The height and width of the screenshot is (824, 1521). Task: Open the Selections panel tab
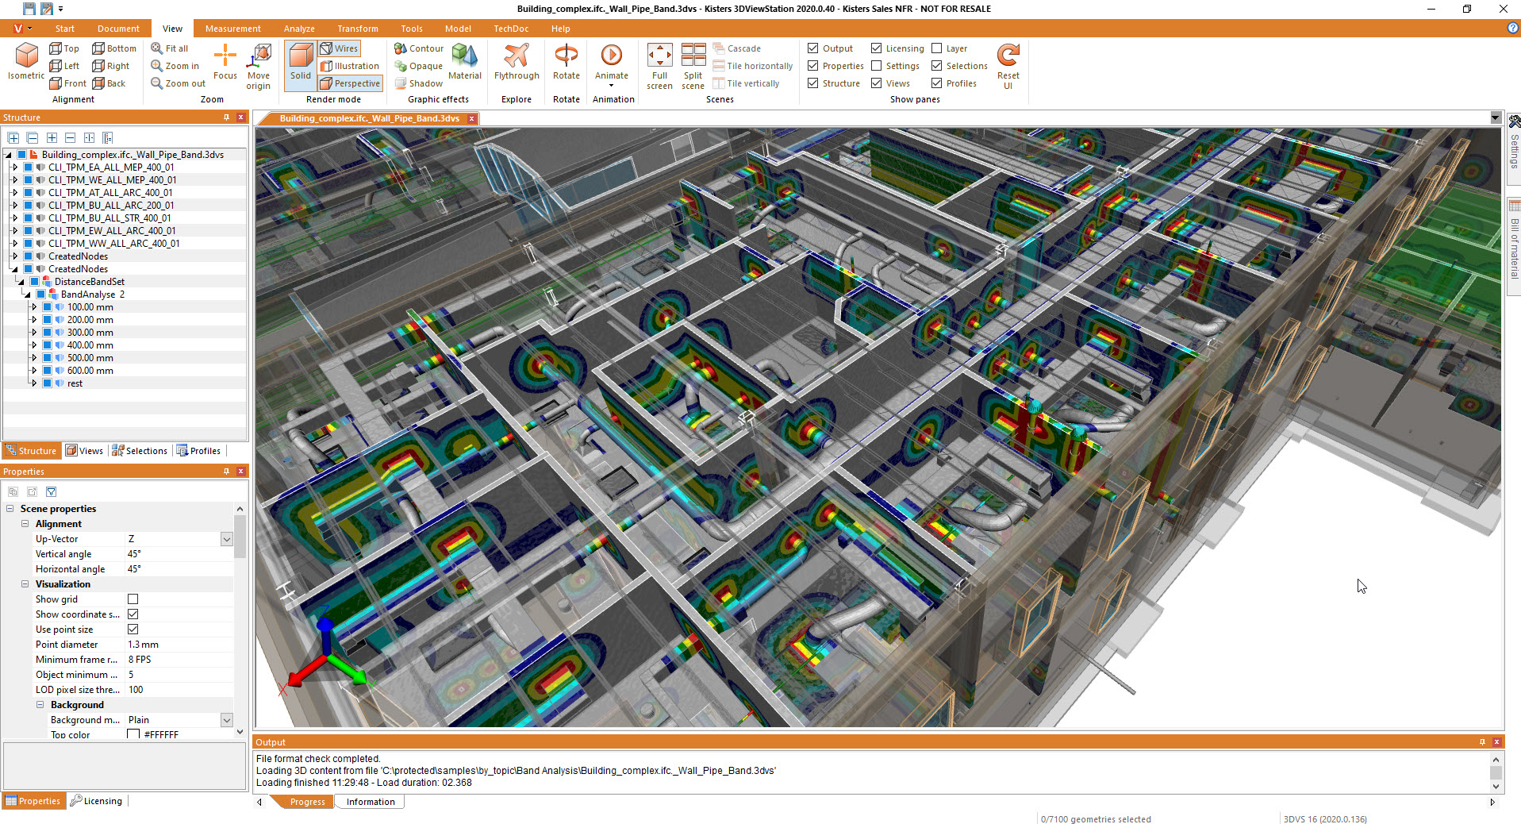click(140, 451)
